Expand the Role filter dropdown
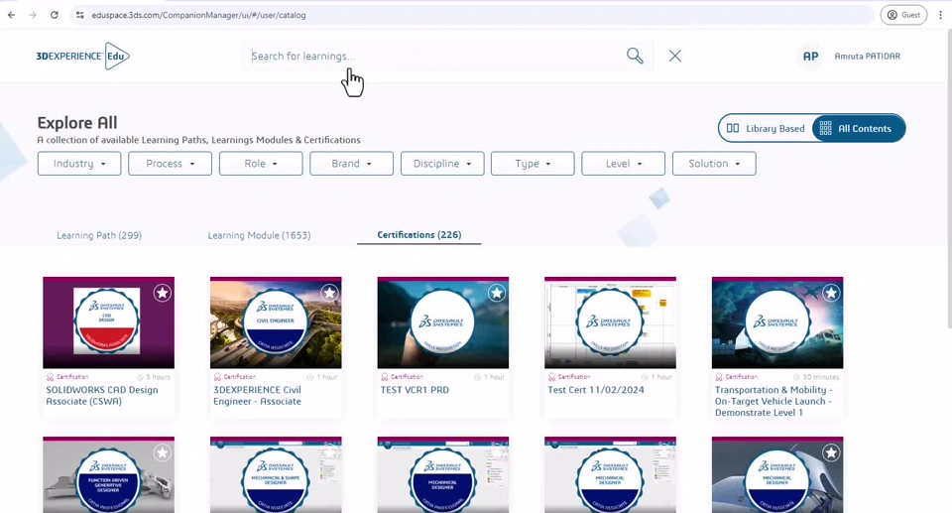The height and width of the screenshot is (513, 952). tap(261, 164)
